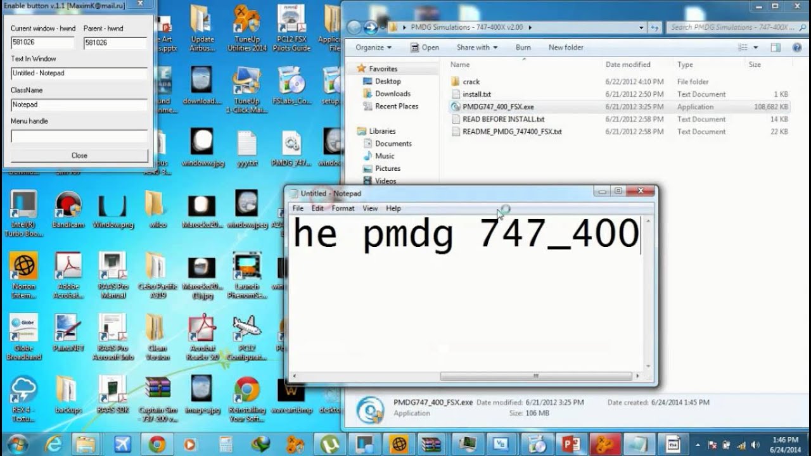
Task: Open the TuneUp 1-Click Maintenance shortcut
Action: [247, 89]
